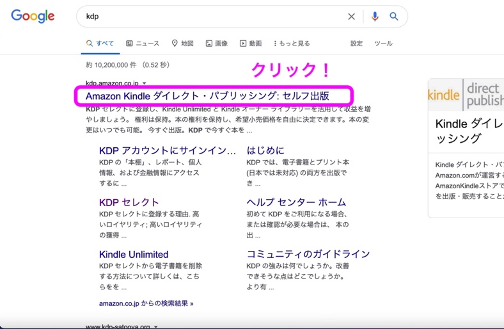The width and height of the screenshot is (504, 329).
Task: Clear the search box with X icon
Action: 351,17
